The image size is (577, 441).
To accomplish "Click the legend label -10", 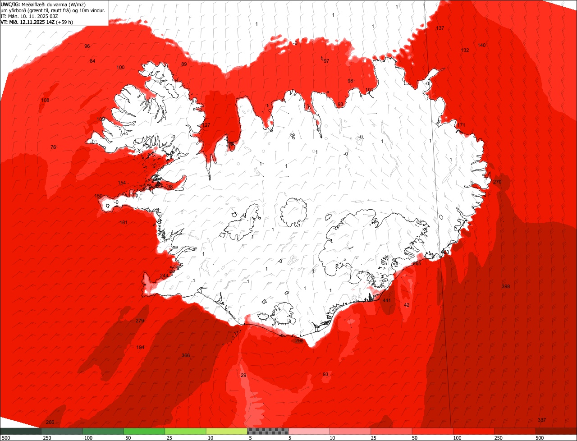I will pyautogui.click(x=210, y=438).
